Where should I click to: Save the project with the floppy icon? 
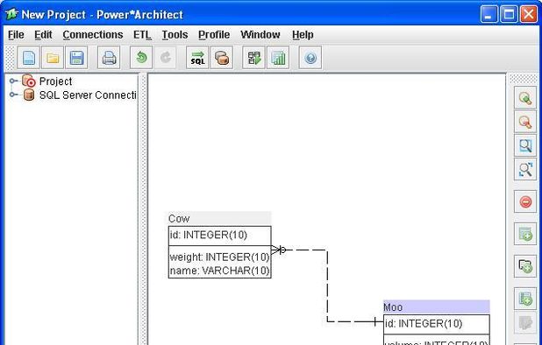tap(76, 58)
